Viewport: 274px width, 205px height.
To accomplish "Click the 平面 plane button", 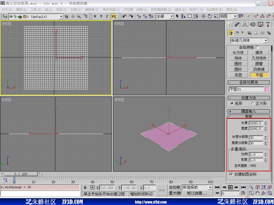I will pyautogui.click(x=259, y=75).
